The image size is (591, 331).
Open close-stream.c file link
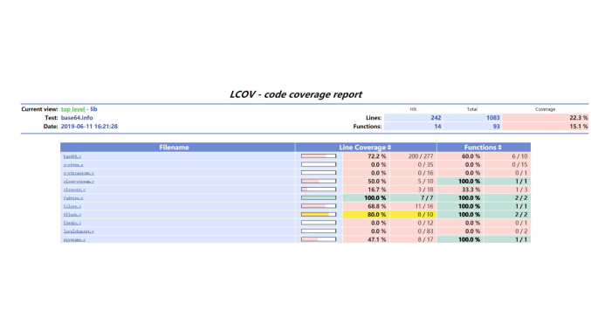[79, 182]
